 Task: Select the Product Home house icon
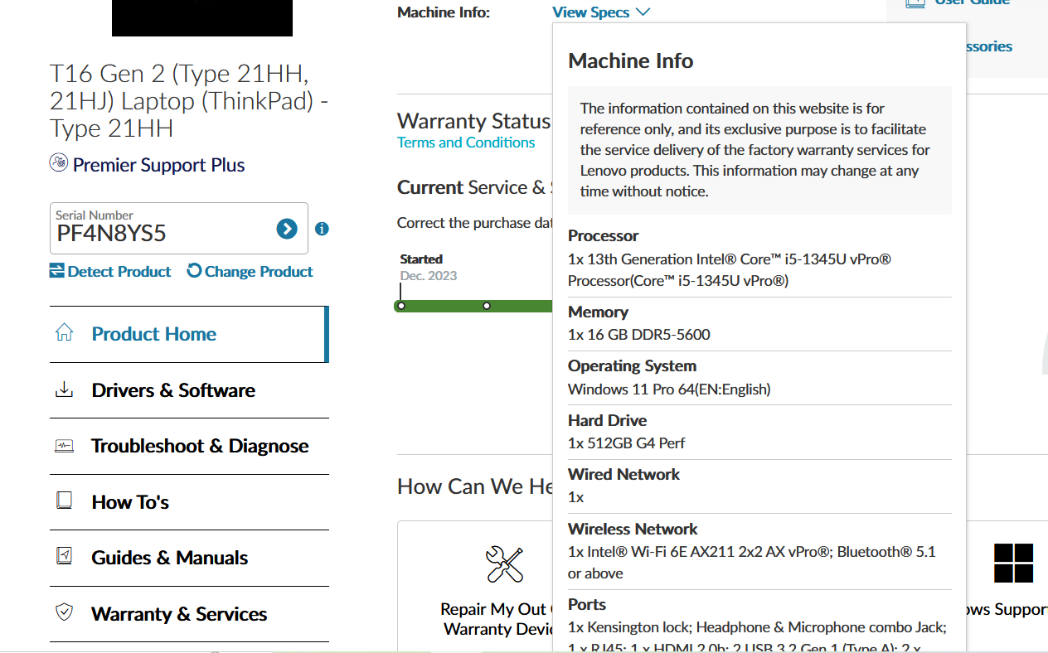pos(64,333)
